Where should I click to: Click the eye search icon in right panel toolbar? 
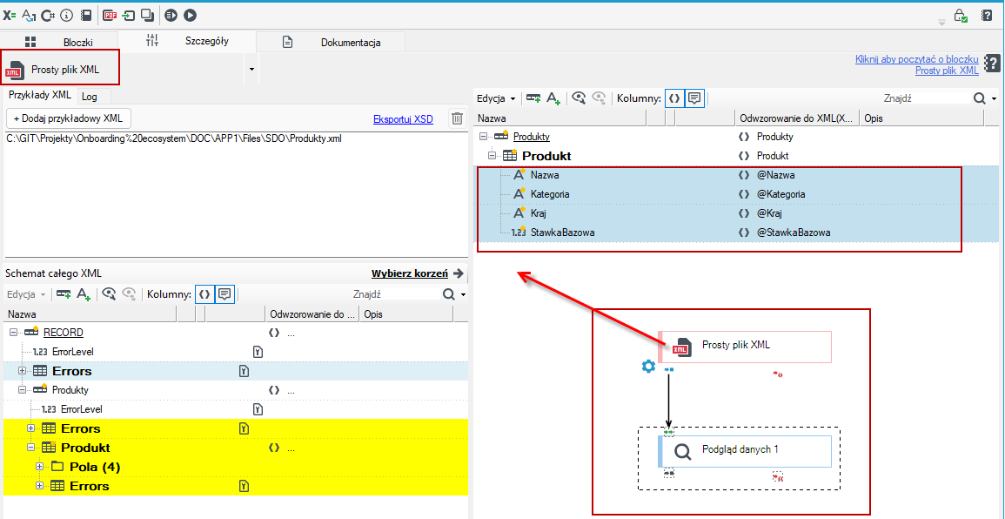[579, 98]
